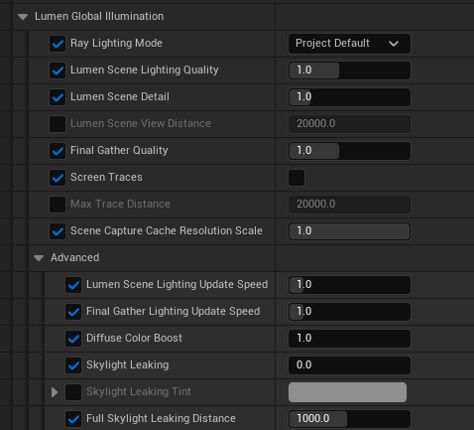Click the Skylight Leaking Tint color swatch
Screen dimensions: 474x430
[x=347, y=392]
